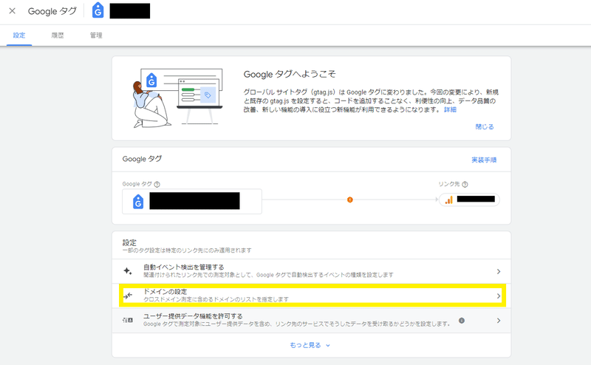The image size is (591, 365).
Task: Open 自動イベント検出を管理する setting
Action: coord(312,271)
